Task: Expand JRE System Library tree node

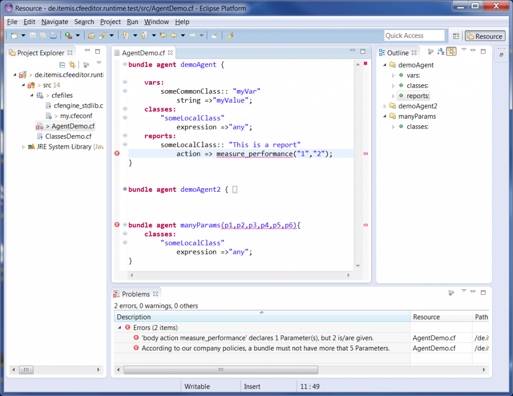Action: (x=23, y=147)
